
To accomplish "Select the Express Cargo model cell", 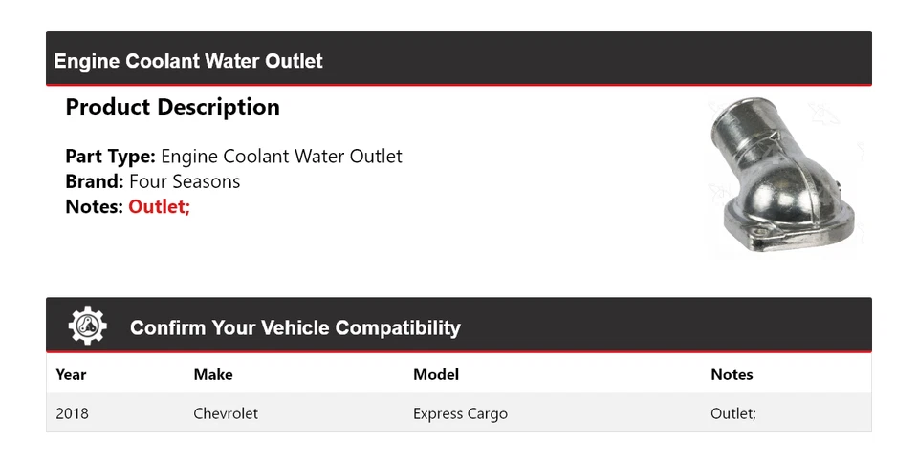I will [460, 413].
